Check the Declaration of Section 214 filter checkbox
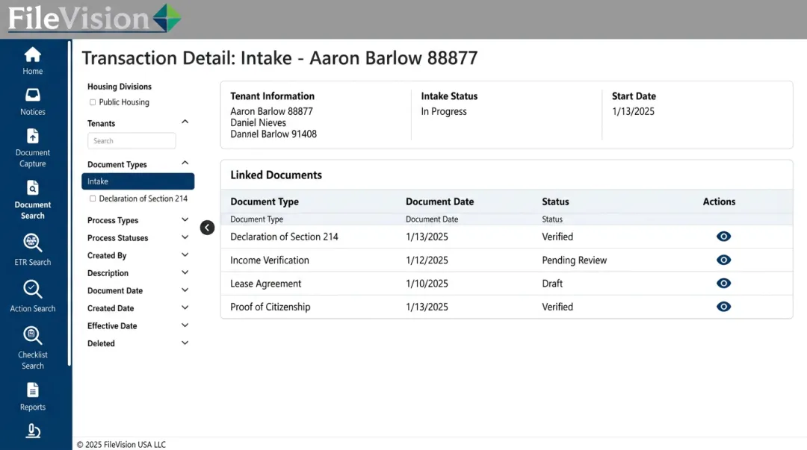Viewport: 807px width, 450px height. 93,199
